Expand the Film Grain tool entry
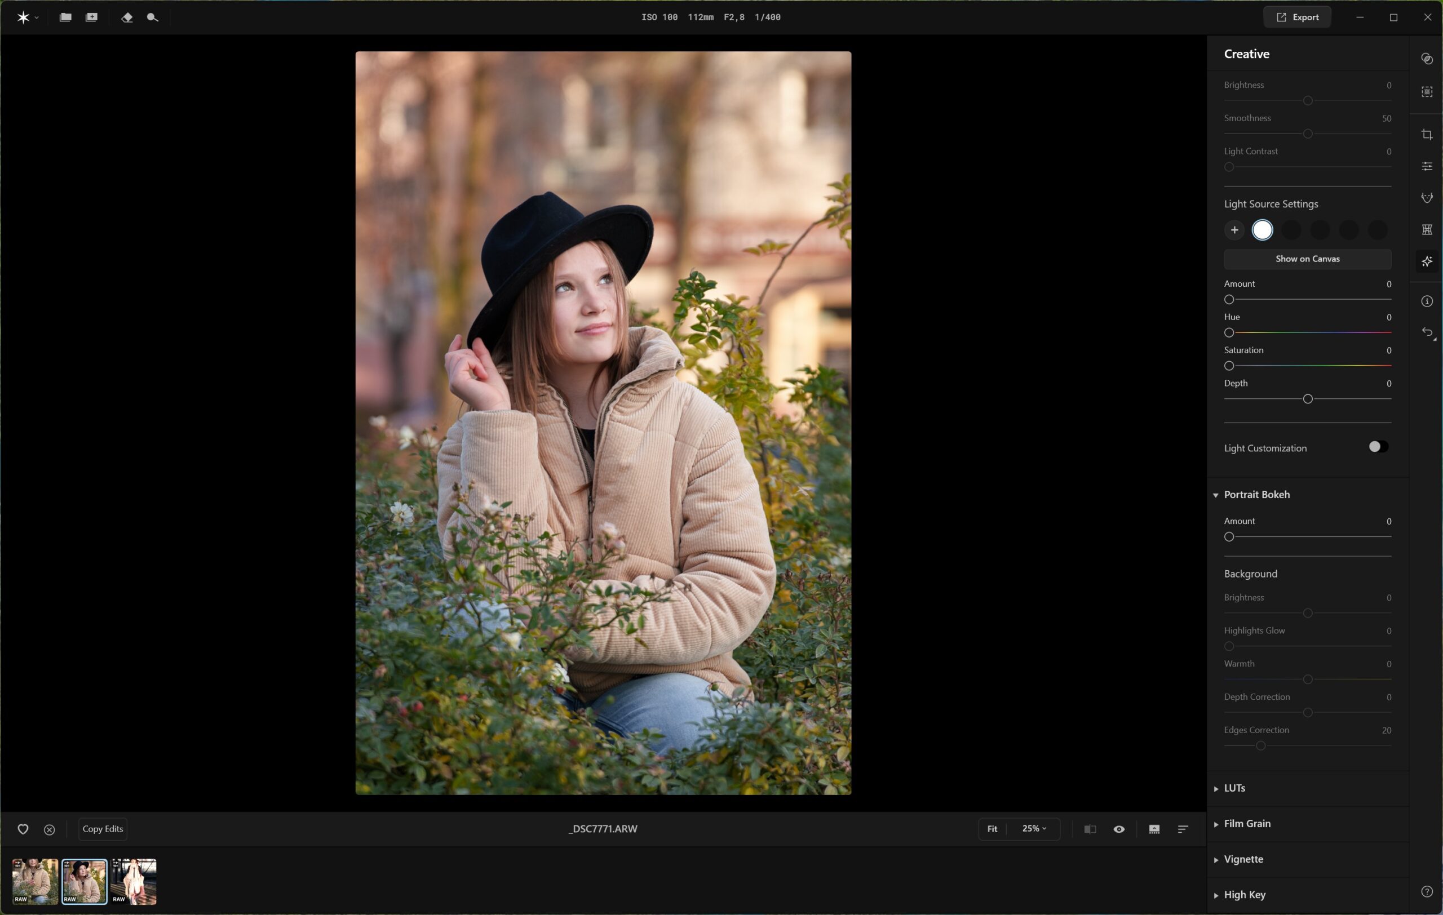Viewport: 1443px width, 915px height. (x=1246, y=823)
